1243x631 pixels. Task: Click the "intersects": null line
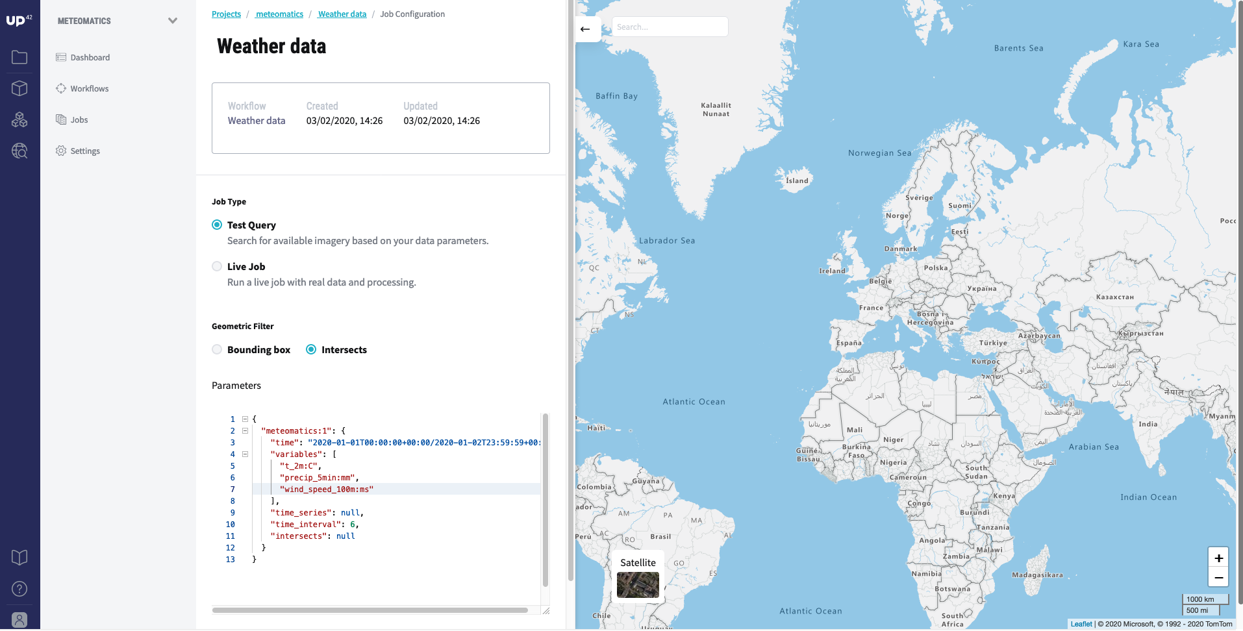point(312,536)
